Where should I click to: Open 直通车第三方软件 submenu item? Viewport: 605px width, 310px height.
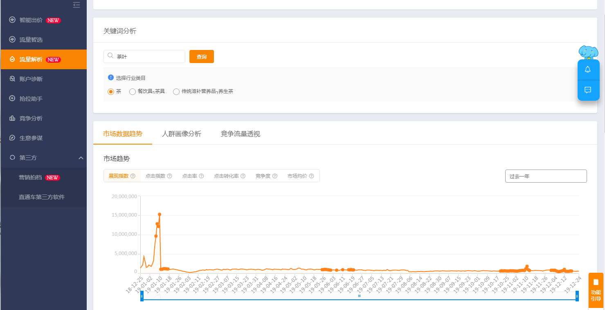(x=42, y=197)
